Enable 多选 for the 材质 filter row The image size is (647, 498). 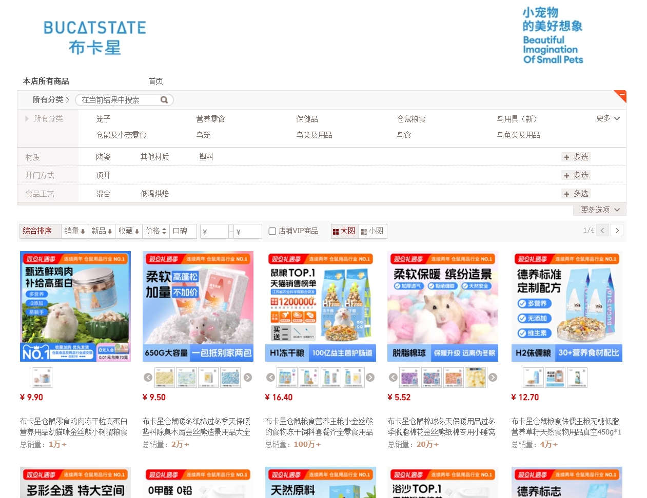576,157
